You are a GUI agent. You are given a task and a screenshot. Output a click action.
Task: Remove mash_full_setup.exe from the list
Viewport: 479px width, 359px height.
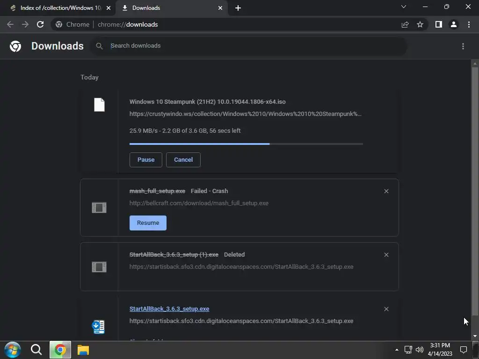coord(386,191)
